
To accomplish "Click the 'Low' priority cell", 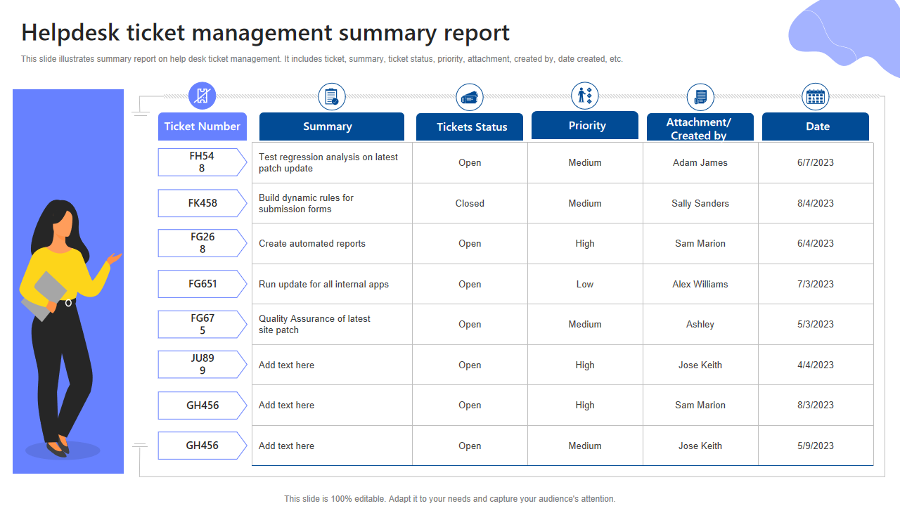I will (x=585, y=284).
